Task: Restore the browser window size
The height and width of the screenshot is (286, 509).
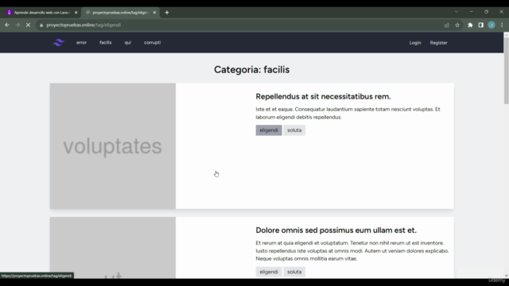Action: [x=486, y=12]
